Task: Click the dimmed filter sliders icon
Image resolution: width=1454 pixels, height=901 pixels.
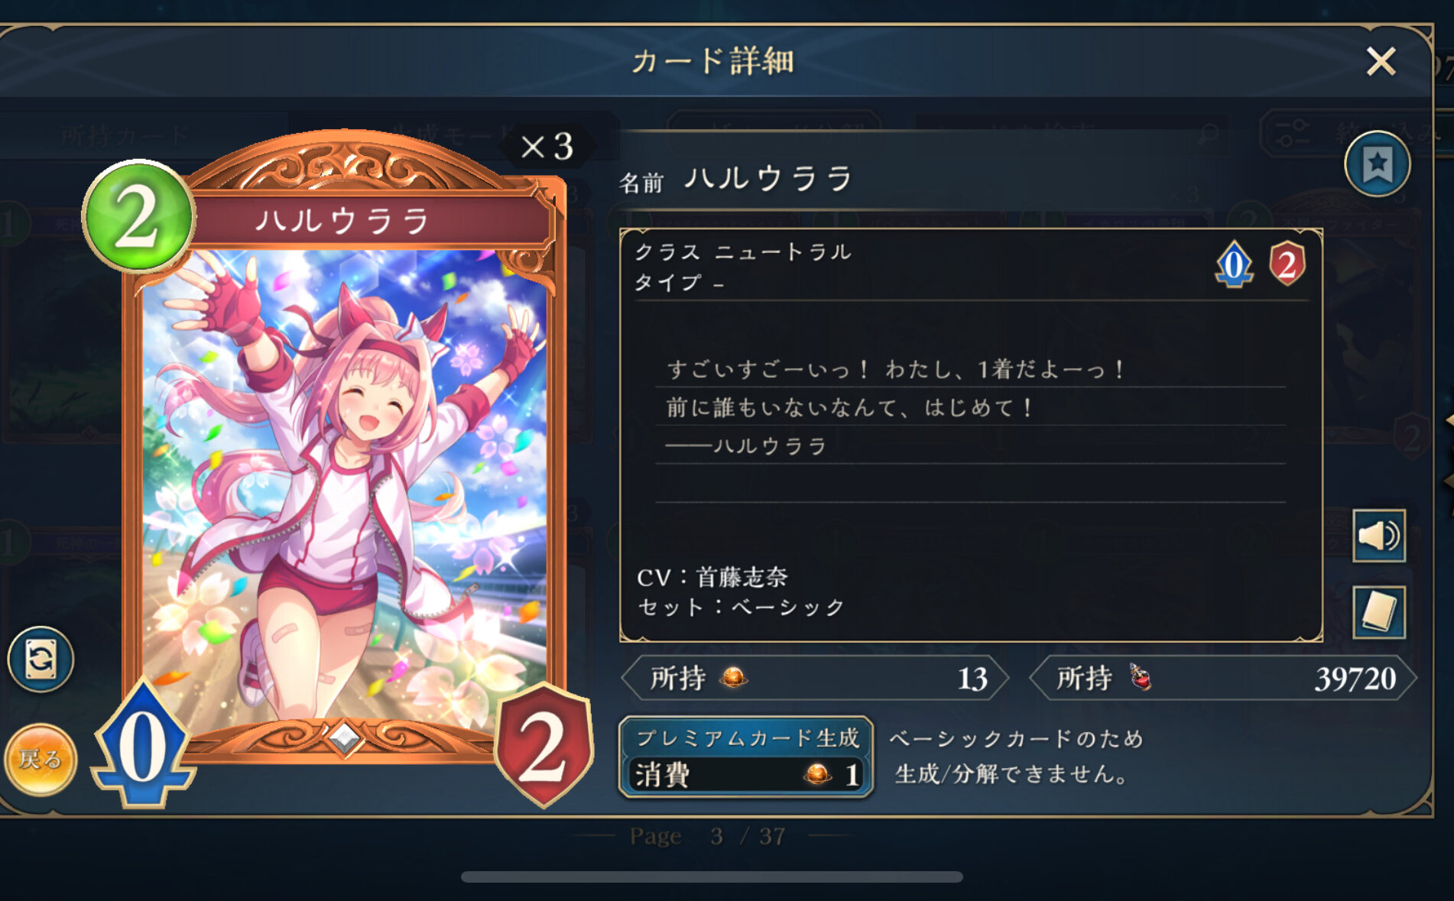Action: click(1293, 134)
